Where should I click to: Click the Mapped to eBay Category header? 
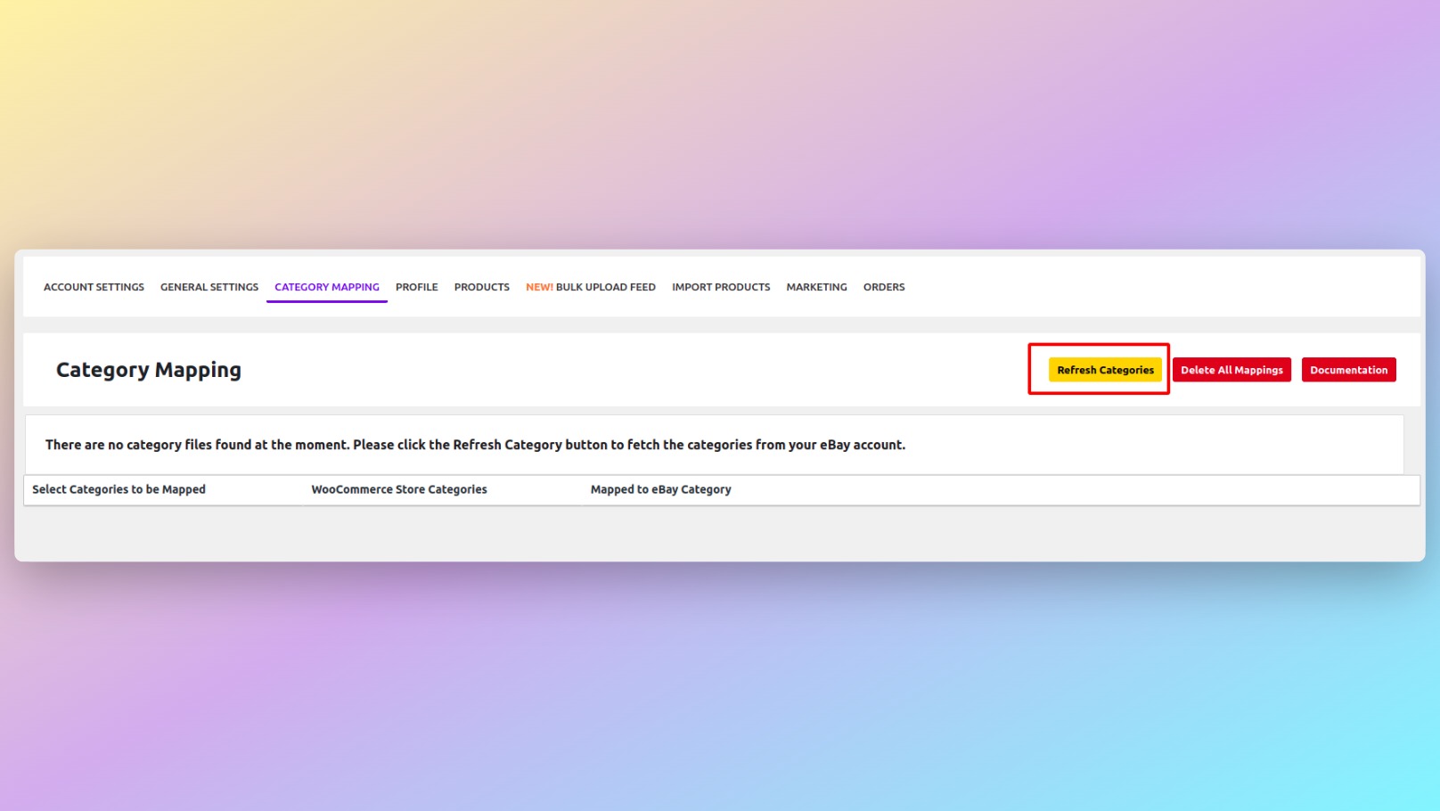[660, 489]
